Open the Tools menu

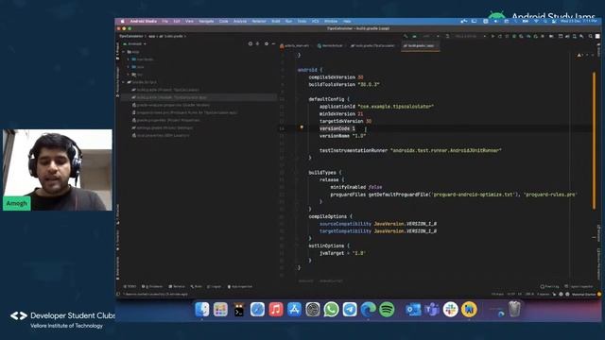pyautogui.click(x=302, y=21)
